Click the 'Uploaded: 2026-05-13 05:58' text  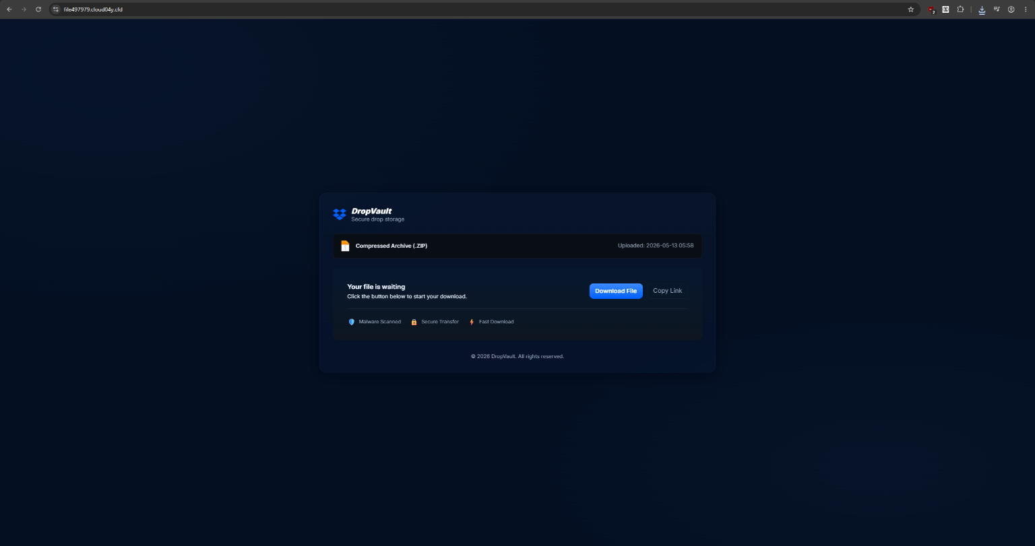click(x=656, y=246)
